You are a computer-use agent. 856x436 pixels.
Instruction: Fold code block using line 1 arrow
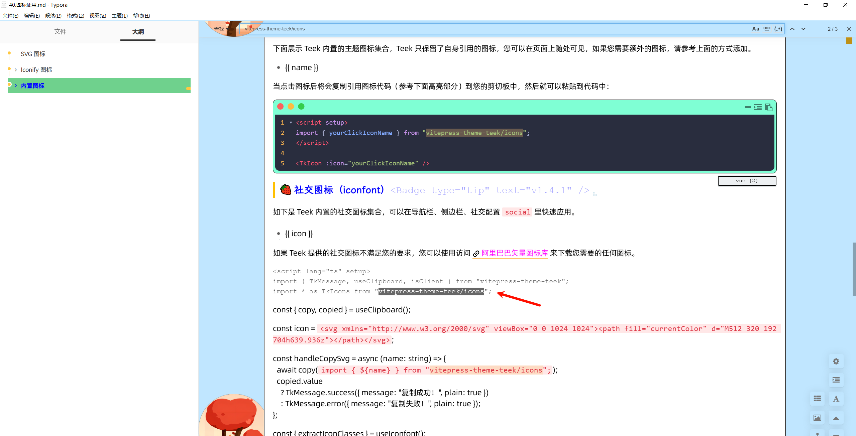(x=291, y=123)
